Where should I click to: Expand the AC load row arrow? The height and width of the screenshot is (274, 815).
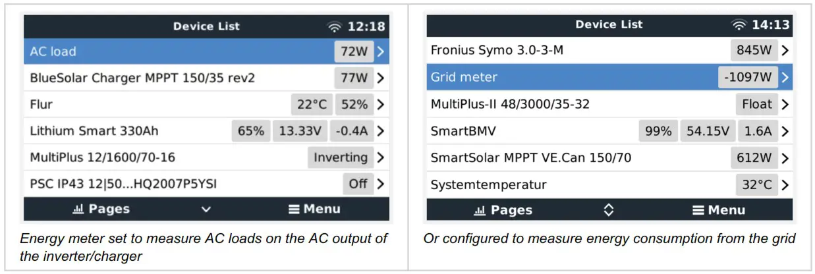click(381, 51)
